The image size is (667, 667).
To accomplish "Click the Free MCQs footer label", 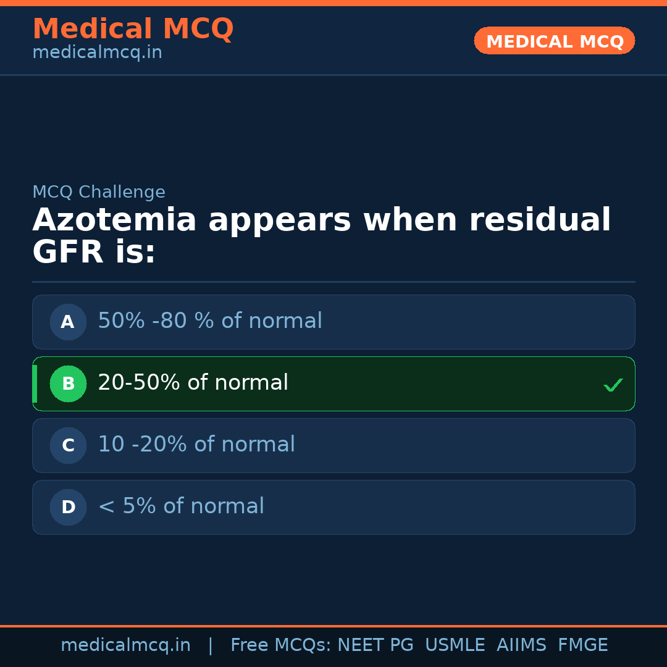I will pos(281,645).
